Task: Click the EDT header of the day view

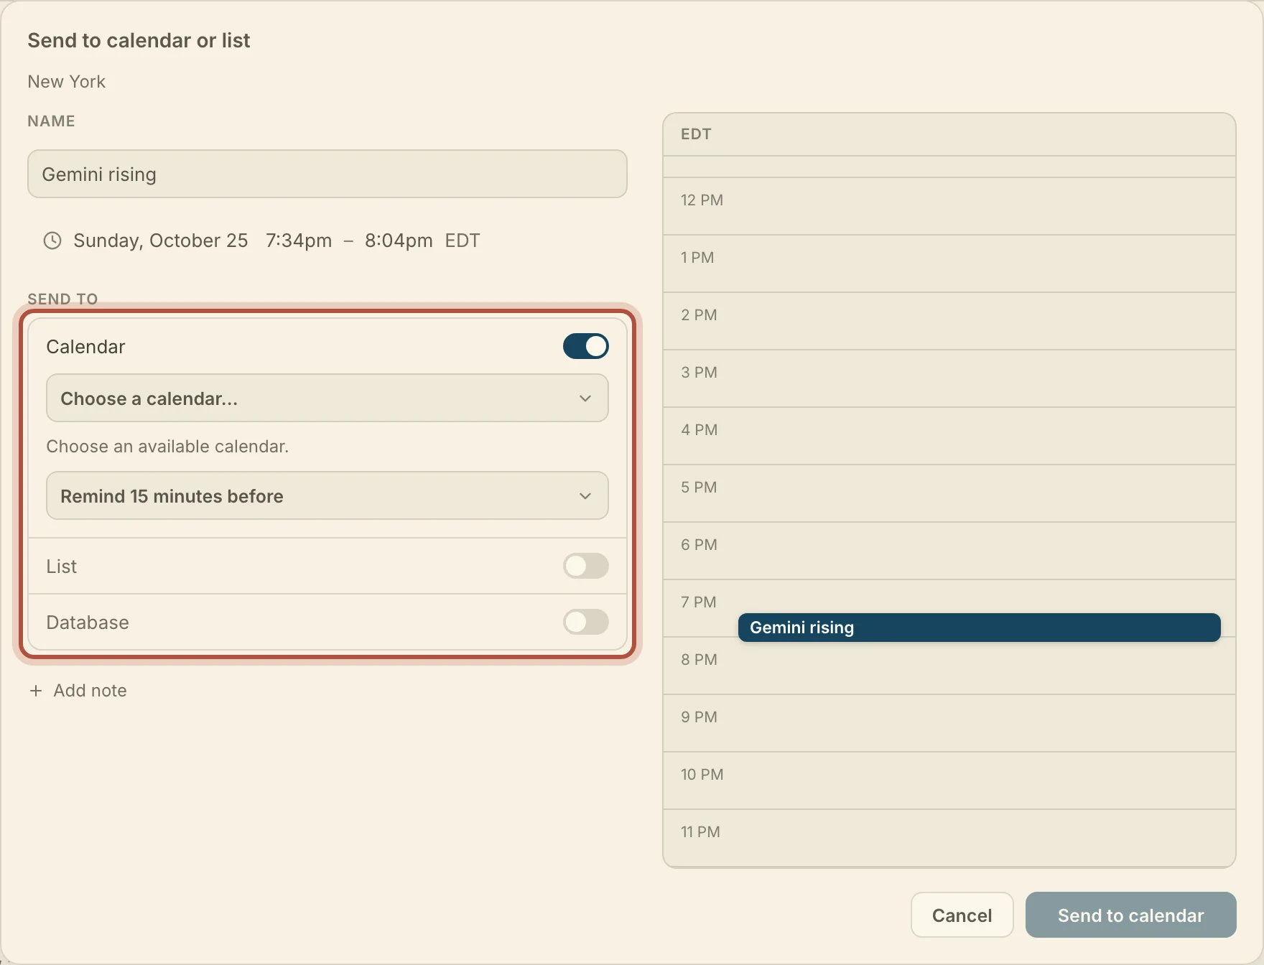Action: [x=696, y=134]
